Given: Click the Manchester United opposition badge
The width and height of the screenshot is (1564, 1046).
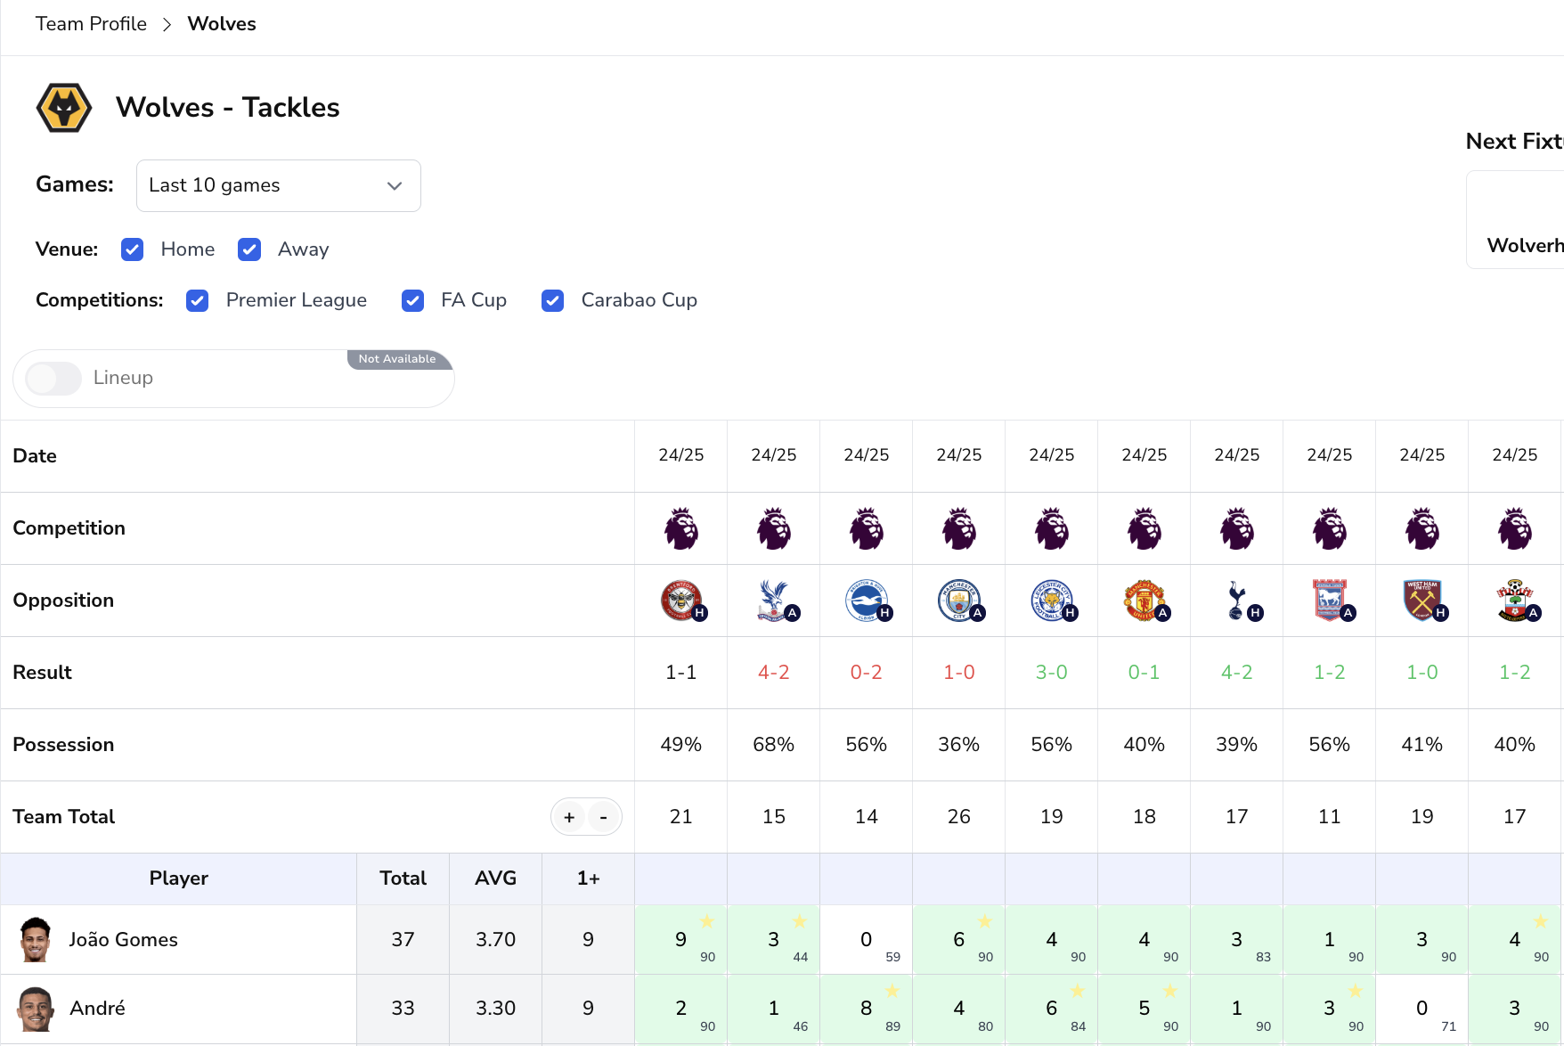Looking at the screenshot, I should (x=1144, y=601).
